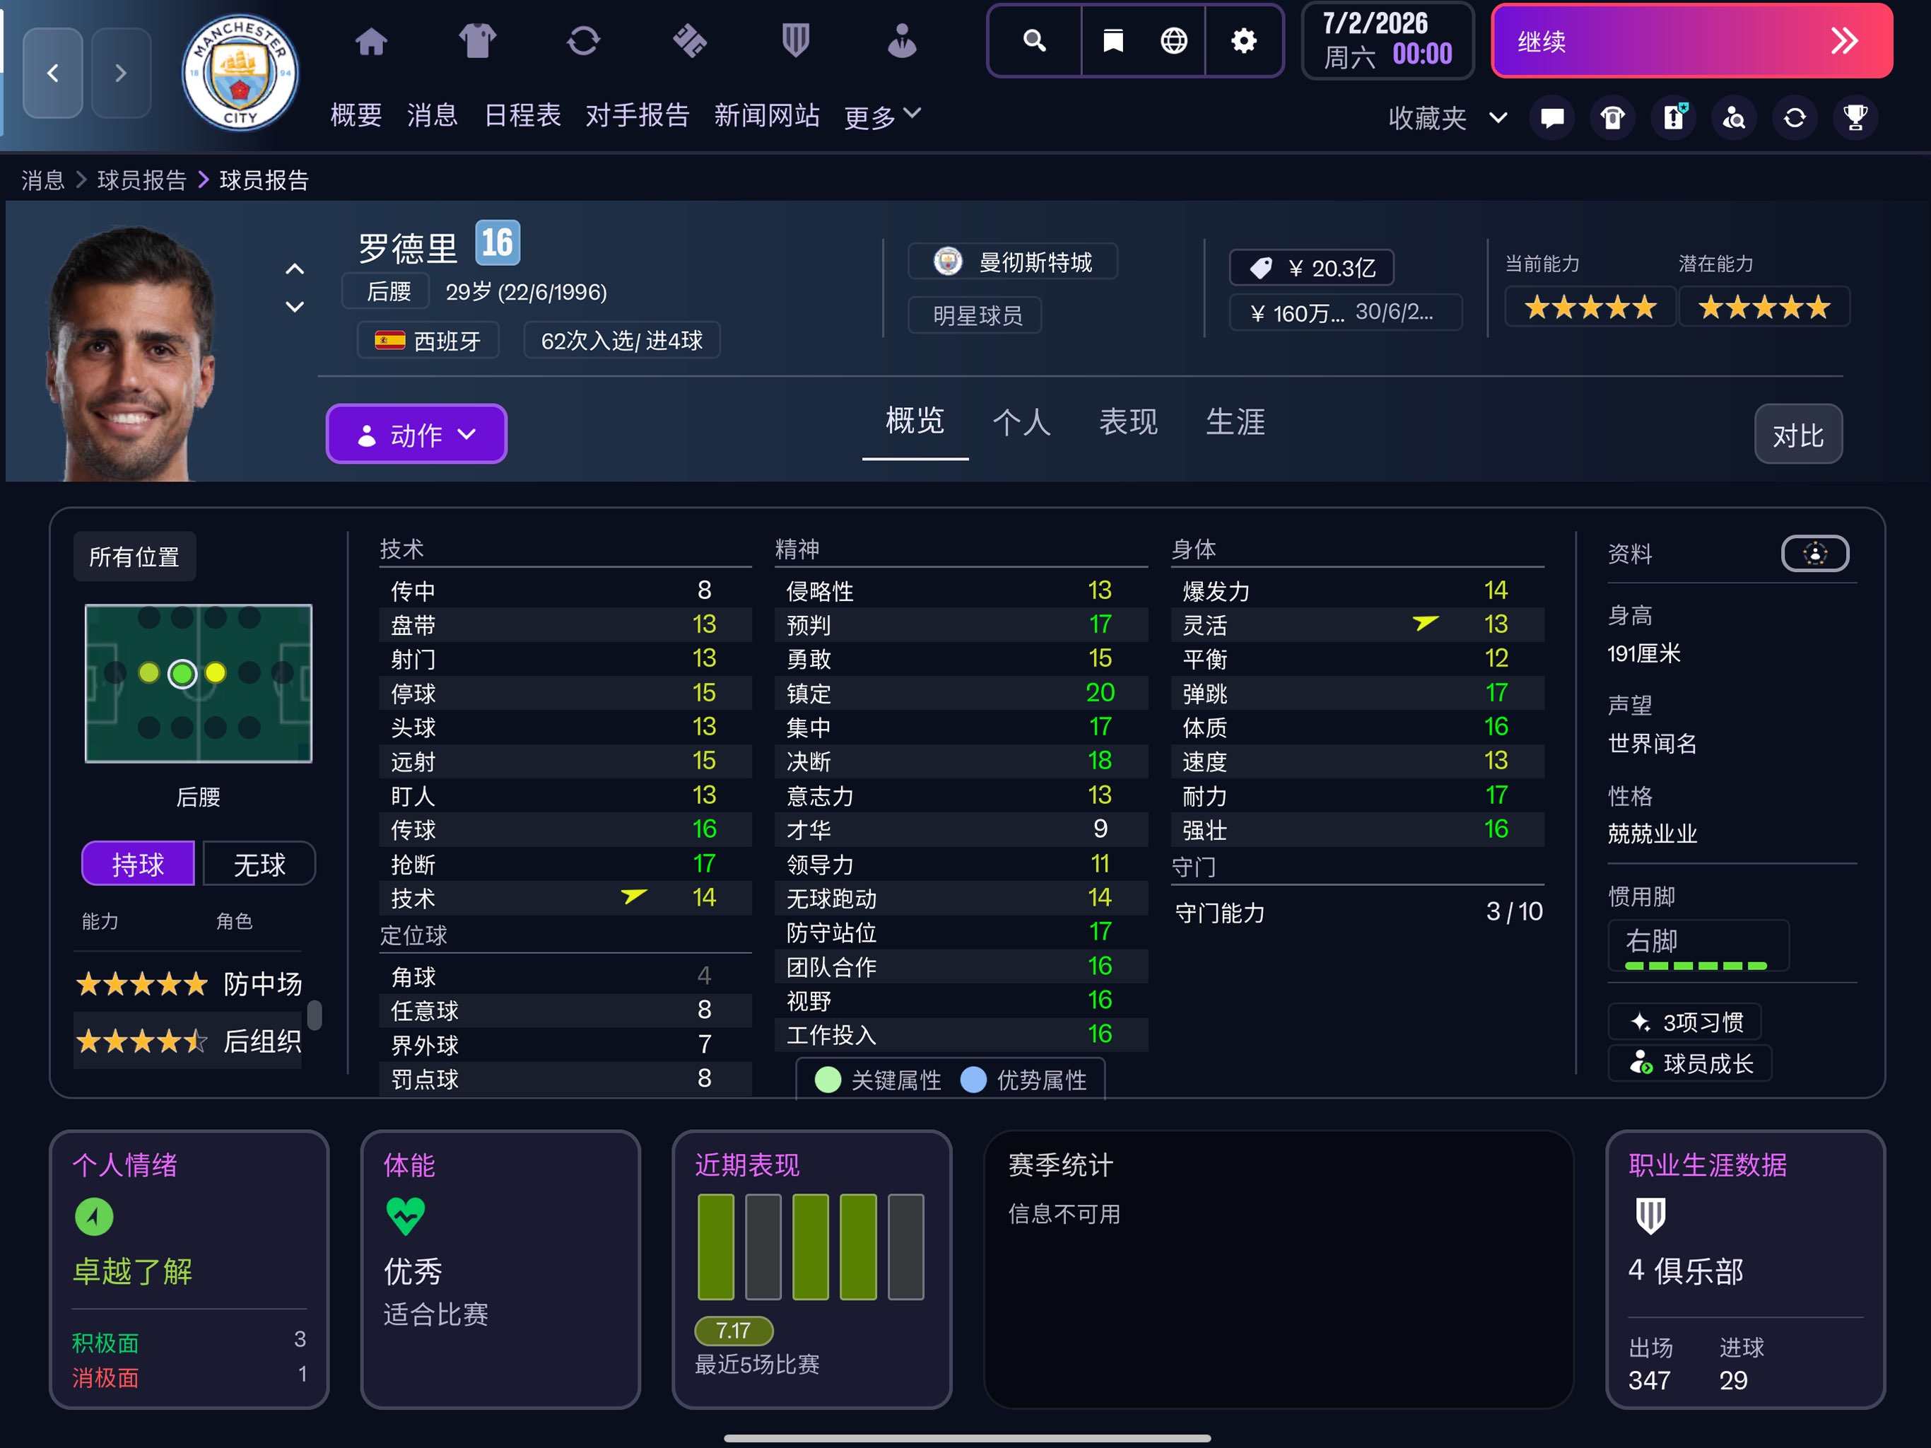Screen dimensions: 1931x1448
Task: Select the 持球 toggle
Action: [x=138, y=864]
